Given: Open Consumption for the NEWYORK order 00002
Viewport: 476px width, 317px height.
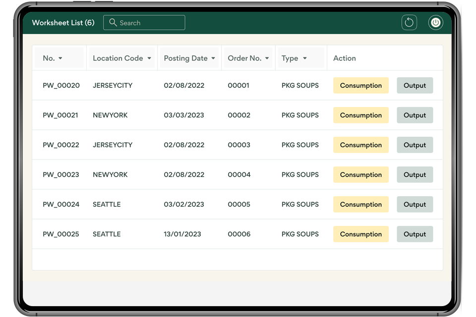Looking at the screenshot, I should [360, 115].
